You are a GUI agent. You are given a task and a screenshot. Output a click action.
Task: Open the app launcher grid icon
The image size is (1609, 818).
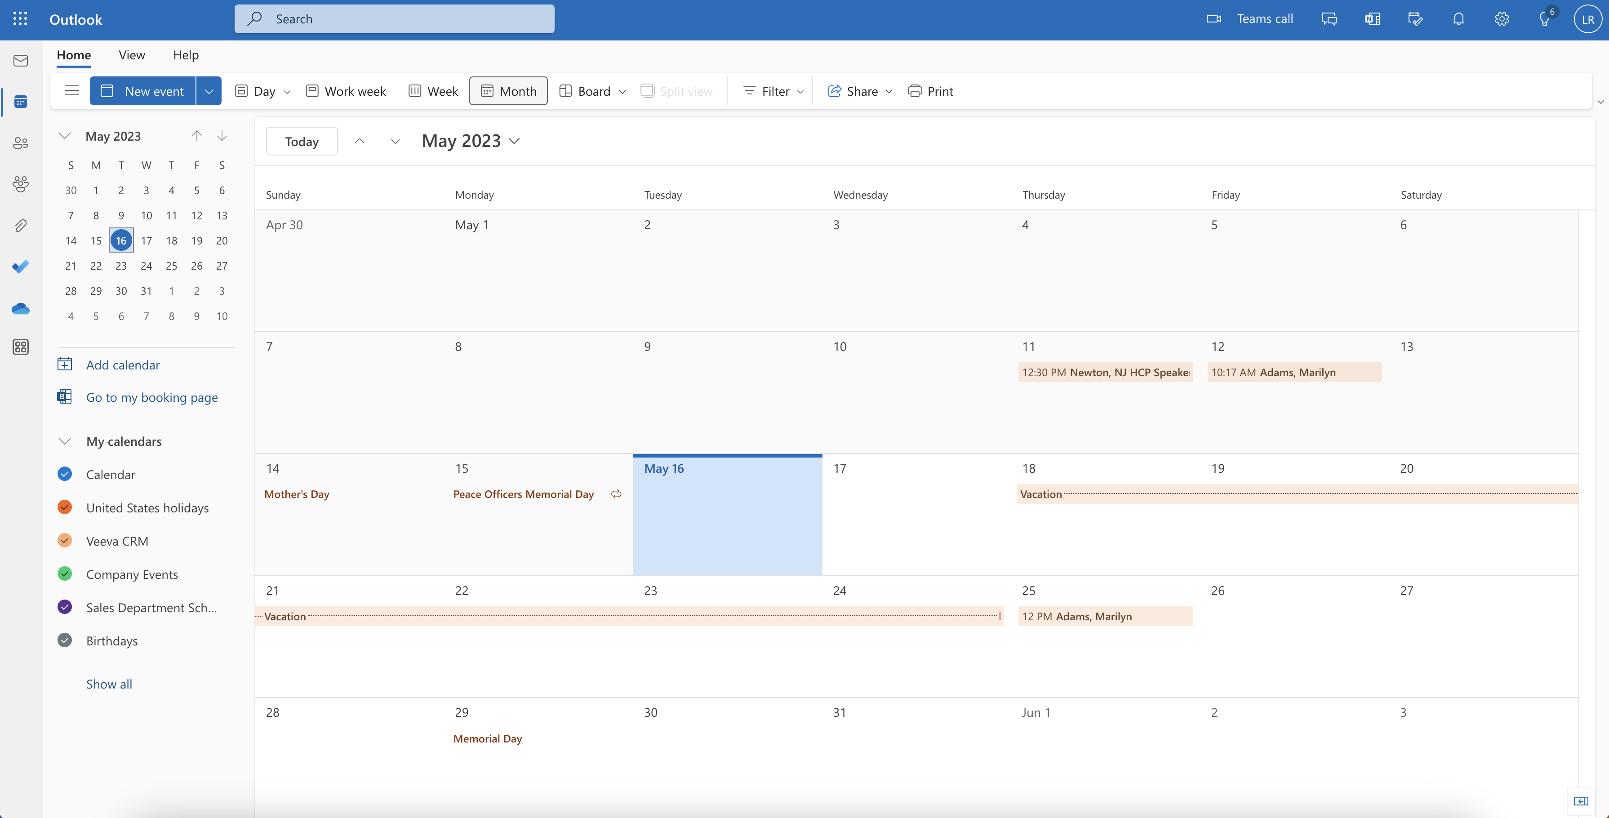[x=20, y=19]
